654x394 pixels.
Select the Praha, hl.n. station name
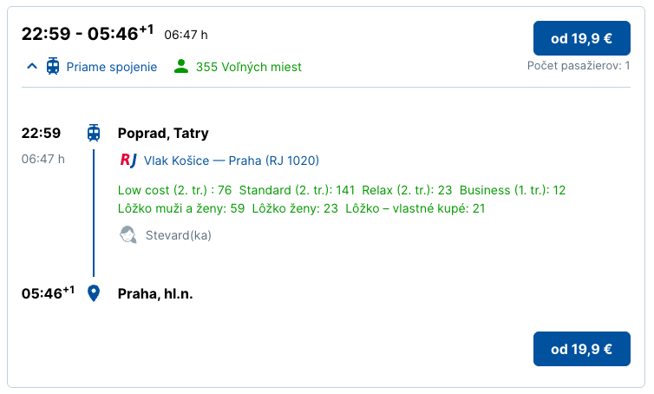(155, 294)
